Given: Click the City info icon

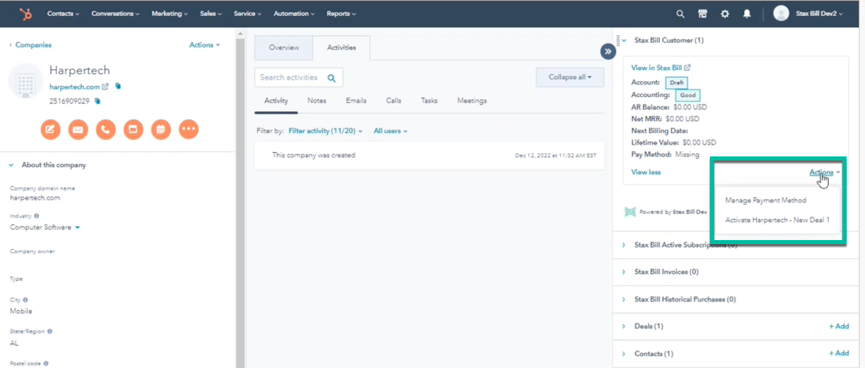Looking at the screenshot, I should pos(25,300).
